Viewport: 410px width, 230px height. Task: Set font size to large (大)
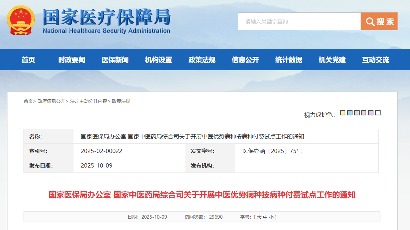259,217
